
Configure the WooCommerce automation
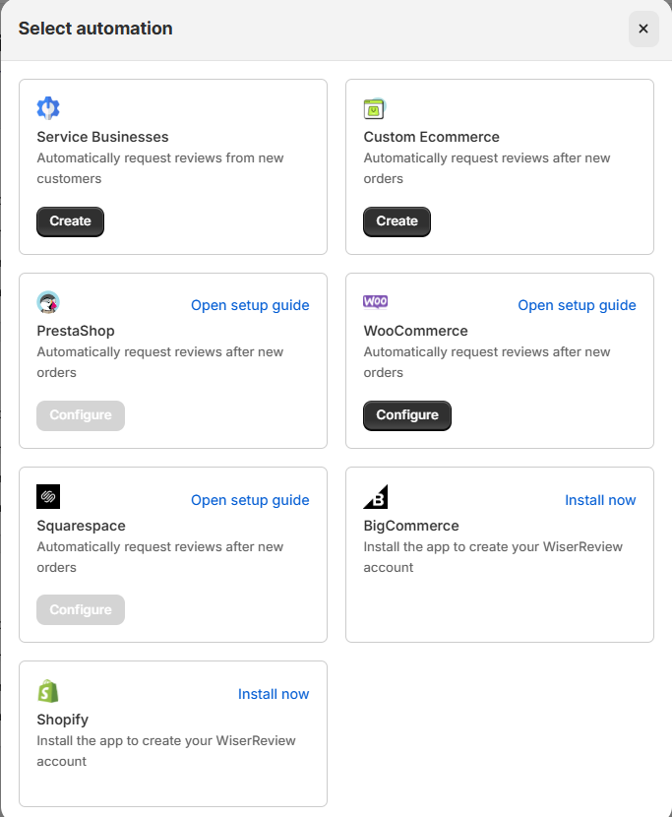[407, 415]
